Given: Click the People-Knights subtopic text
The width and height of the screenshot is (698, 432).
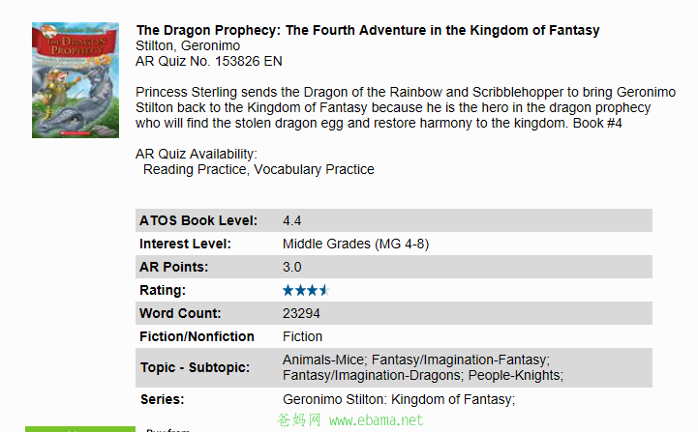Looking at the screenshot, I should (515, 375).
